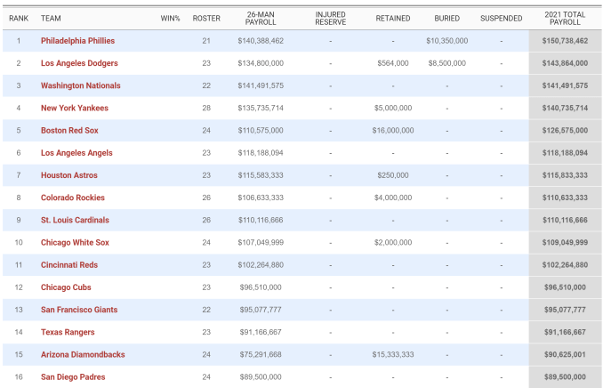Select Astros 26-man payroll $115,583,333
The image size is (603, 388).
261,175
